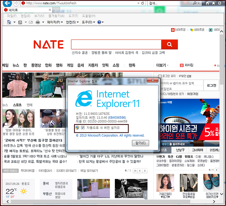
Task: Click right arrow on the car thumbnail carousel
Action: [x=145, y=195]
